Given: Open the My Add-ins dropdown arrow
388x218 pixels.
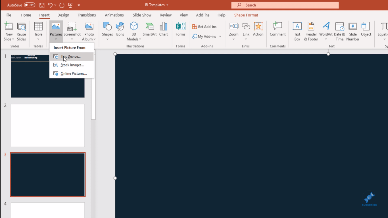Looking at the screenshot, I should click(x=220, y=36).
